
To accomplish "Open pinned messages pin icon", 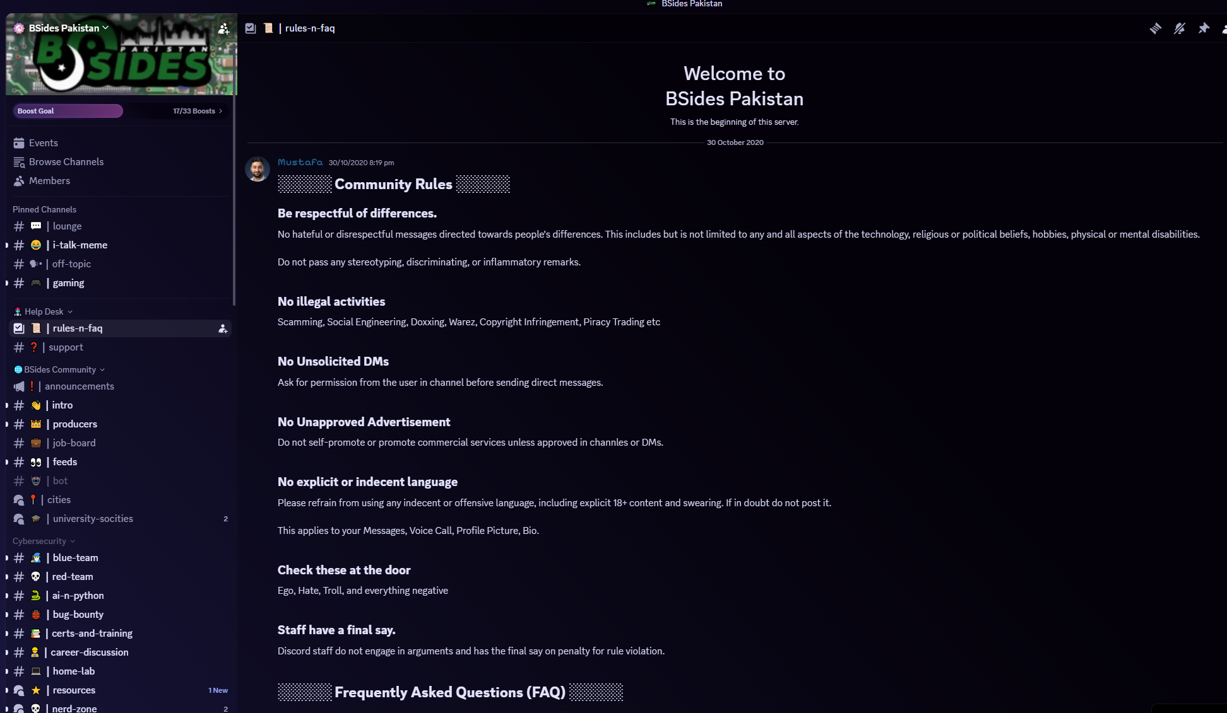I will 1204,28.
